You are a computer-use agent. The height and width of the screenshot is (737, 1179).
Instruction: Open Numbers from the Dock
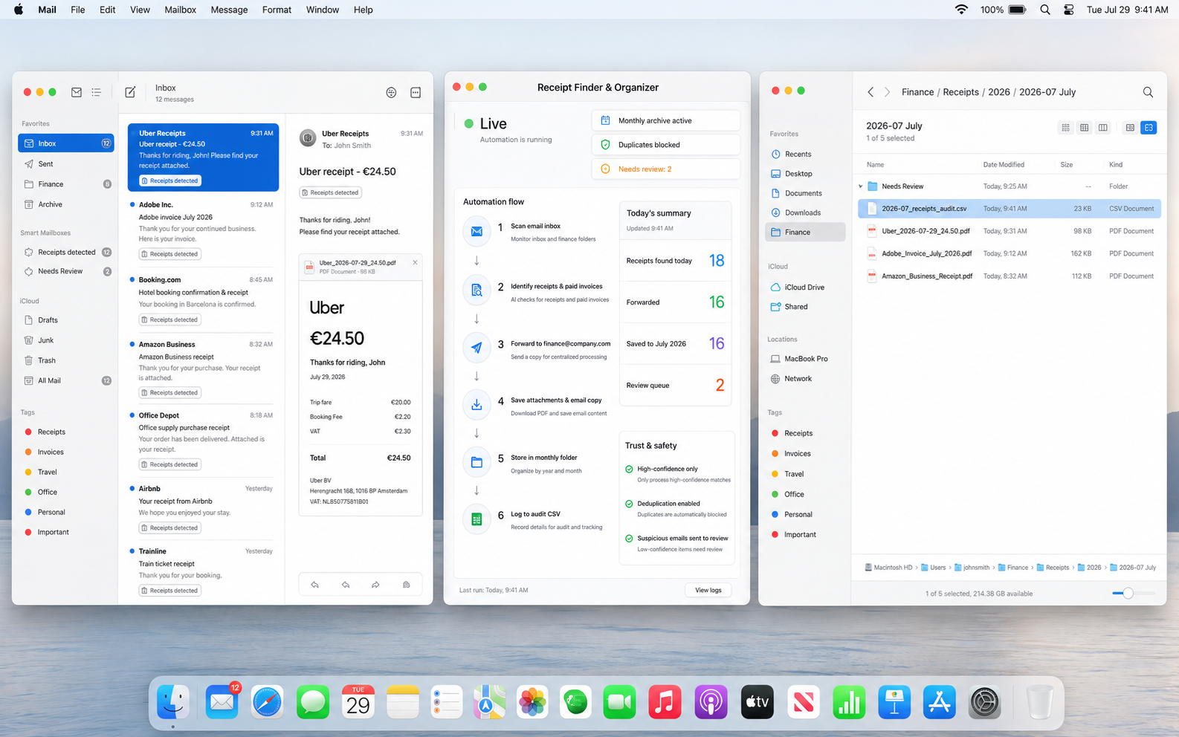point(849,702)
